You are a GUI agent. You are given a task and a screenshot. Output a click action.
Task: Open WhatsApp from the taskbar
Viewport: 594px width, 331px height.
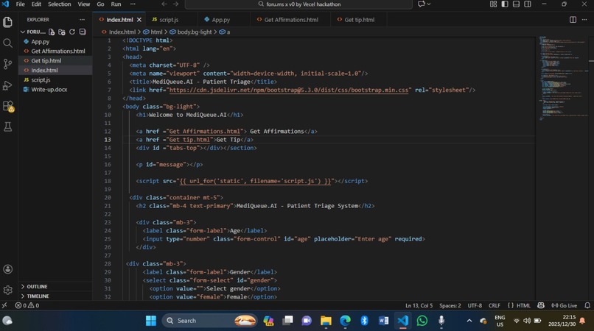pos(422,321)
